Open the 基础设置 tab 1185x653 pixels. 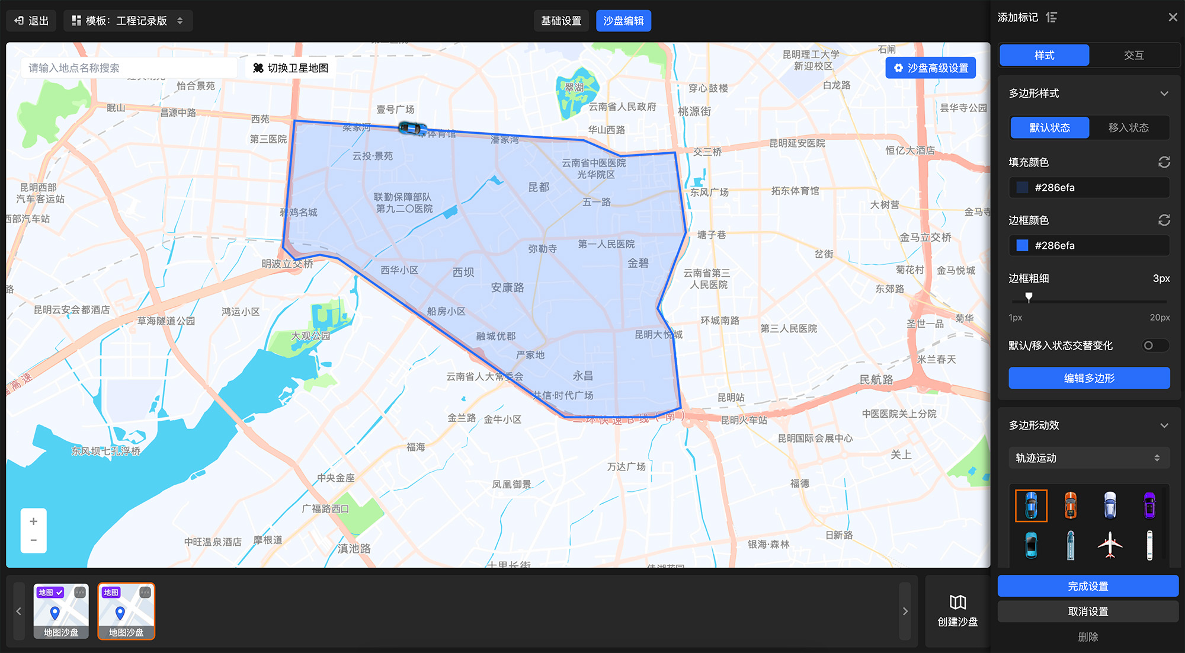561,21
